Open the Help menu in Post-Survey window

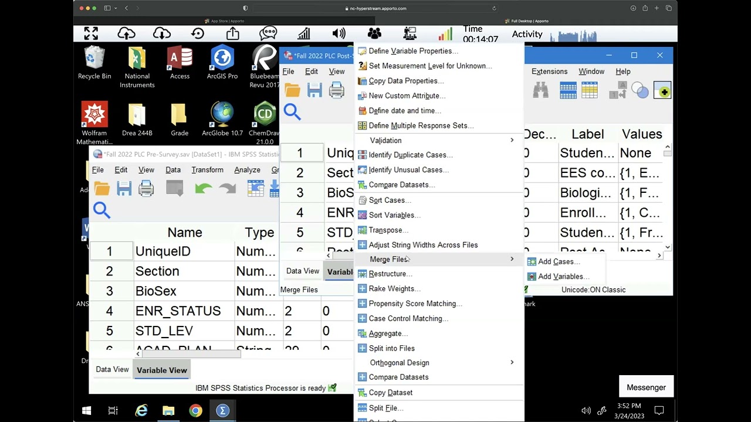[x=623, y=72]
